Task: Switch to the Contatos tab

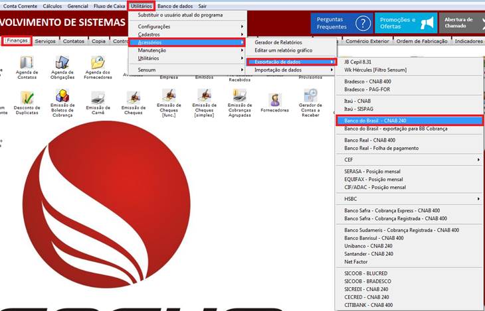Action: pyautogui.click(x=74, y=41)
